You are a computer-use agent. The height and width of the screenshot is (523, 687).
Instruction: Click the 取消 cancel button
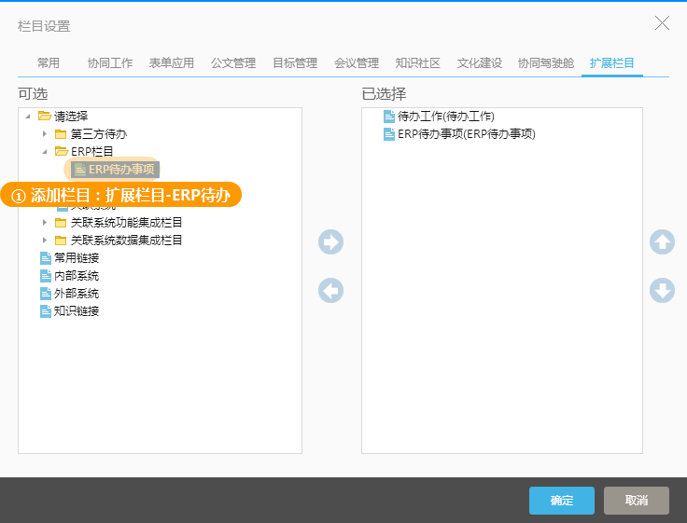pyautogui.click(x=636, y=501)
